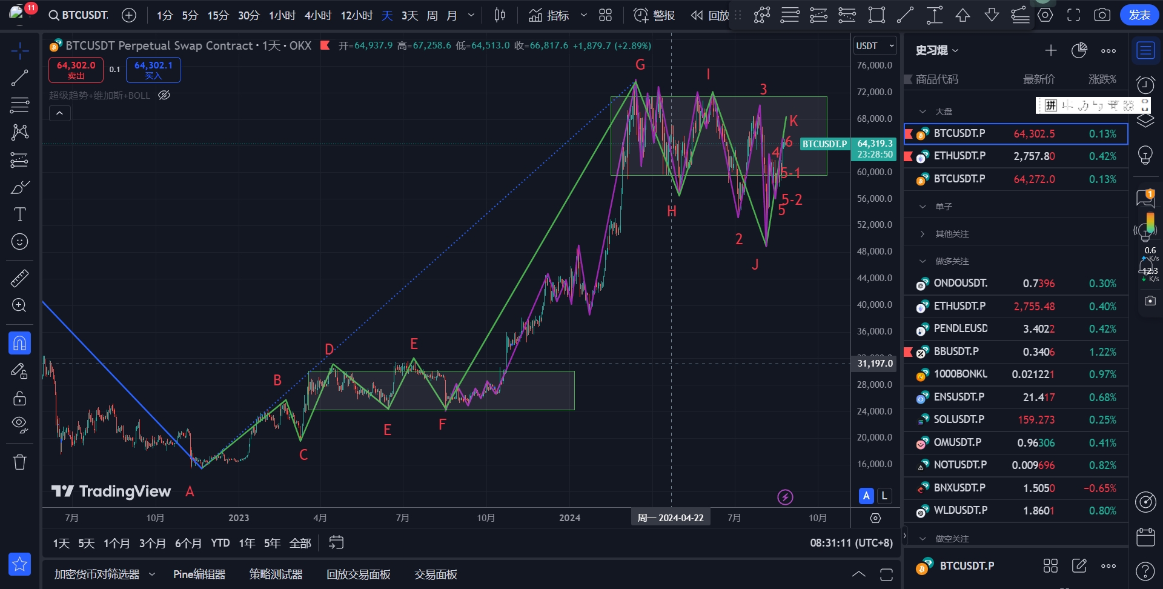This screenshot has width=1163, height=589.
Task: Enter fullscreen mode
Action: 1073,15
